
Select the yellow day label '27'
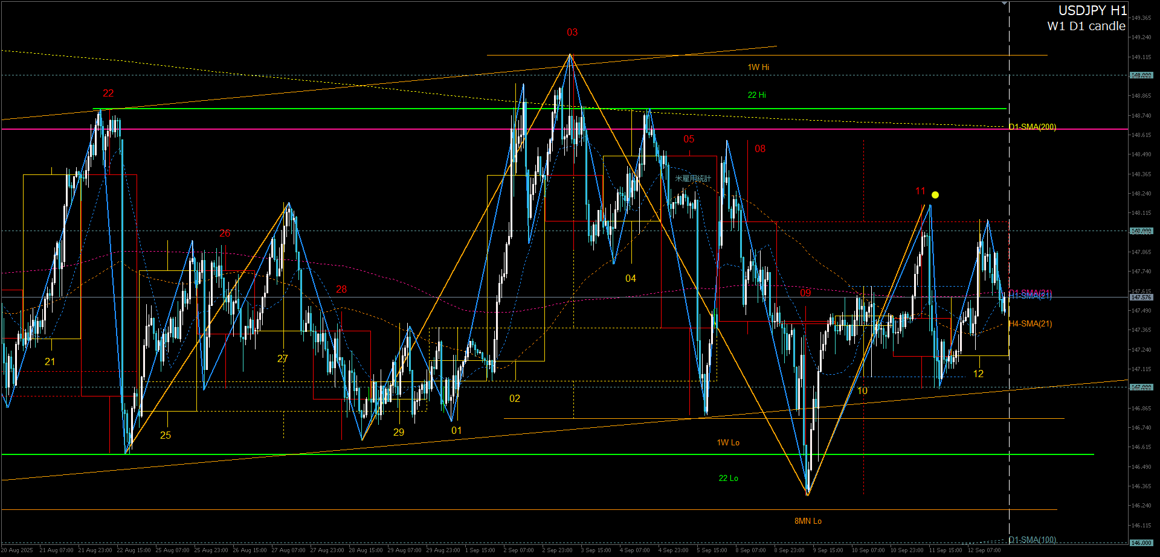pyautogui.click(x=283, y=358)
